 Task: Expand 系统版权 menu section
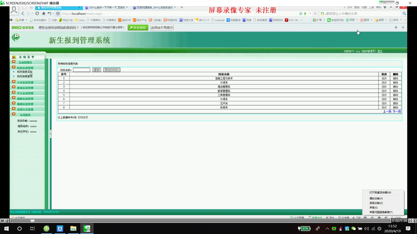point(25,115)
